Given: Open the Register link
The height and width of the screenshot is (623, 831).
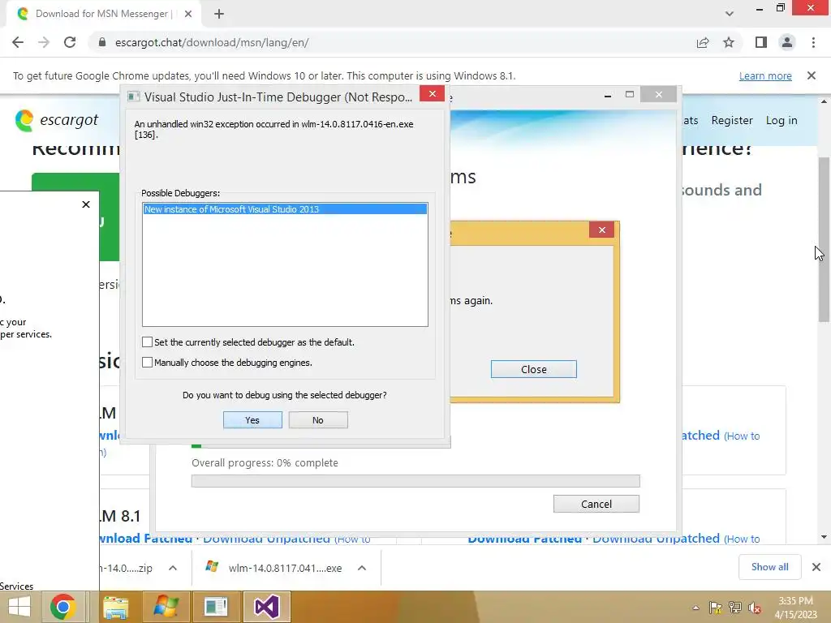Looking at the screenshot, I should [732, 120].
